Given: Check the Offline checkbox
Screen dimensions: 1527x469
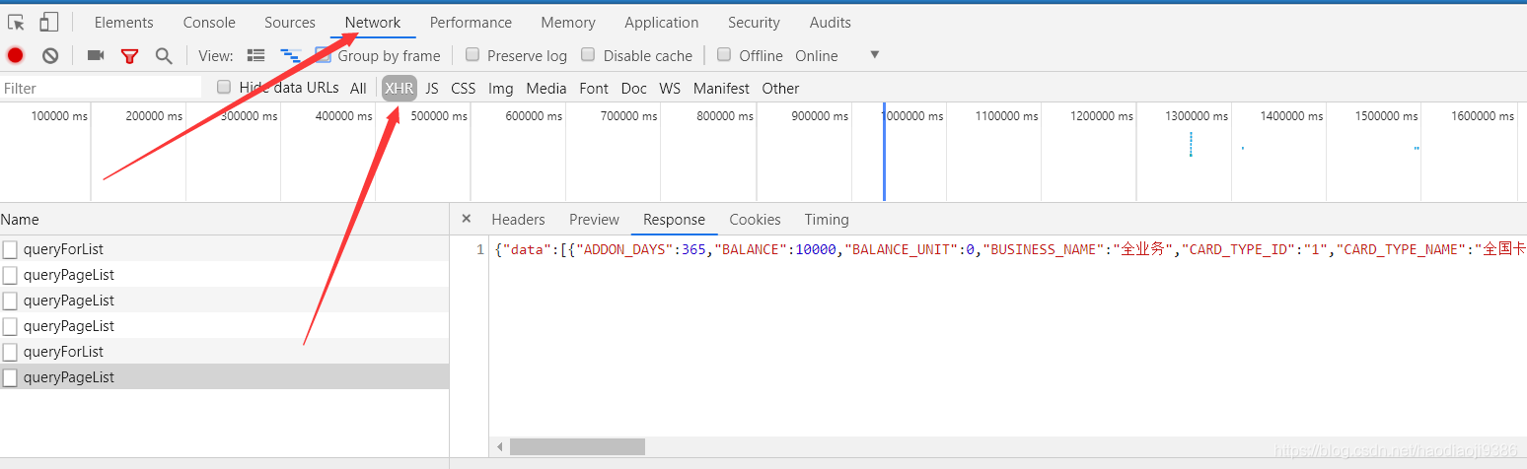Looking at the screenshot, I should [x=724, y=55].
